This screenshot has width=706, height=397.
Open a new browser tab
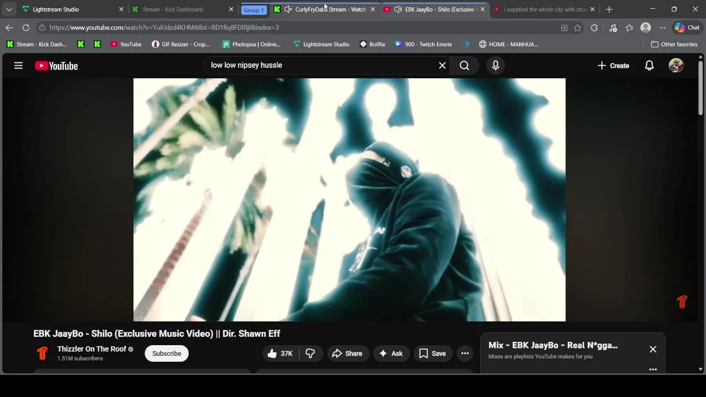pos(609,9)
